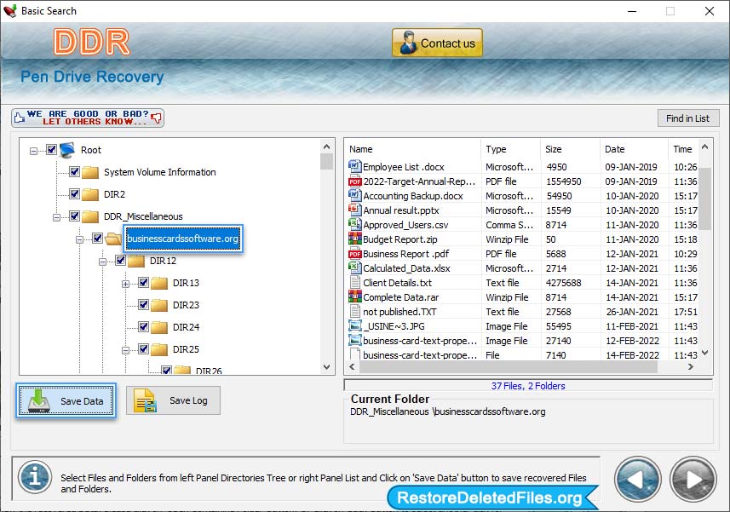Select the DIR24 folder label
The width and height of the screenshot is (730, 512).
point(186,327)
